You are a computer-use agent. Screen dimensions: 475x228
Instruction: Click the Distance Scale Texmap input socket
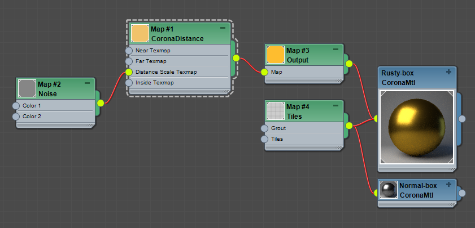[x=129, y=72]
